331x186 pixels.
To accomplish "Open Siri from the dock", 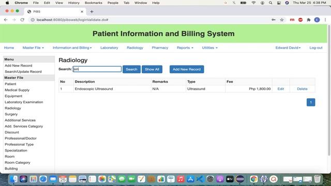I will (23, 179).
